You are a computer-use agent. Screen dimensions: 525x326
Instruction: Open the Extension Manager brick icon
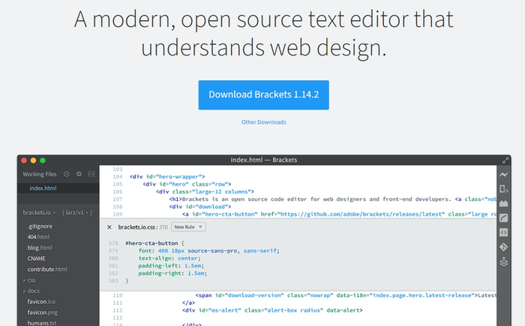click(x=504, y=203)
